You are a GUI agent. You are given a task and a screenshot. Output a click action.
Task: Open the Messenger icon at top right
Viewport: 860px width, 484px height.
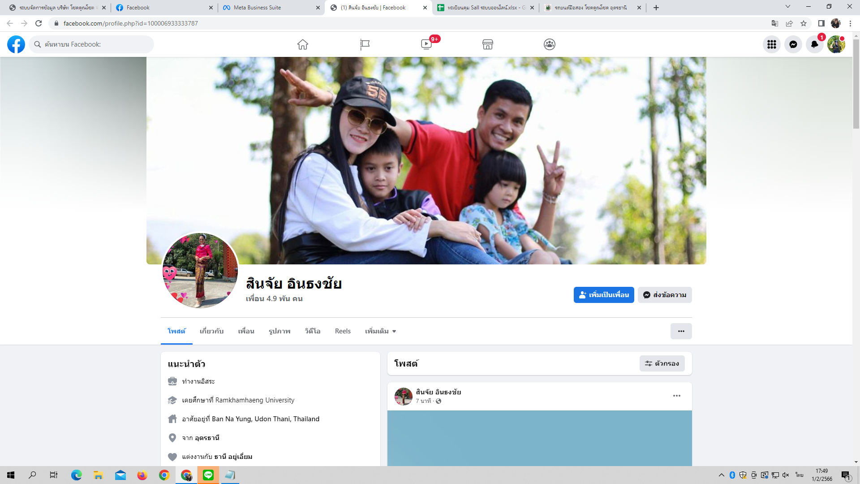[793, 44]
